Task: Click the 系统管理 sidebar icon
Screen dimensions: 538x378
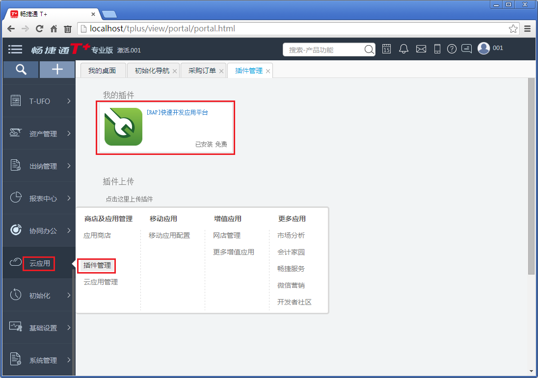Action: tap(16, 359)
